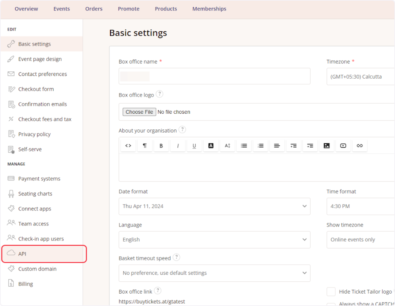Click the Box office name input field
This screenshot has height=306, width=395.
[x=214, y=76]
